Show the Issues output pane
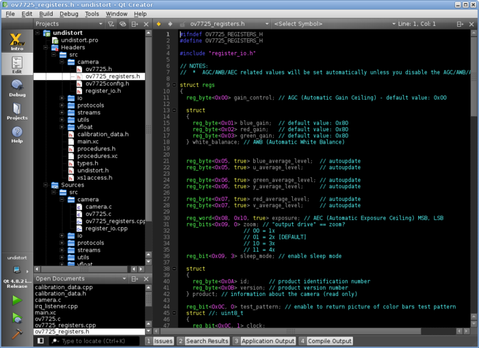479x348 pixels. click(x=159, y=341)
